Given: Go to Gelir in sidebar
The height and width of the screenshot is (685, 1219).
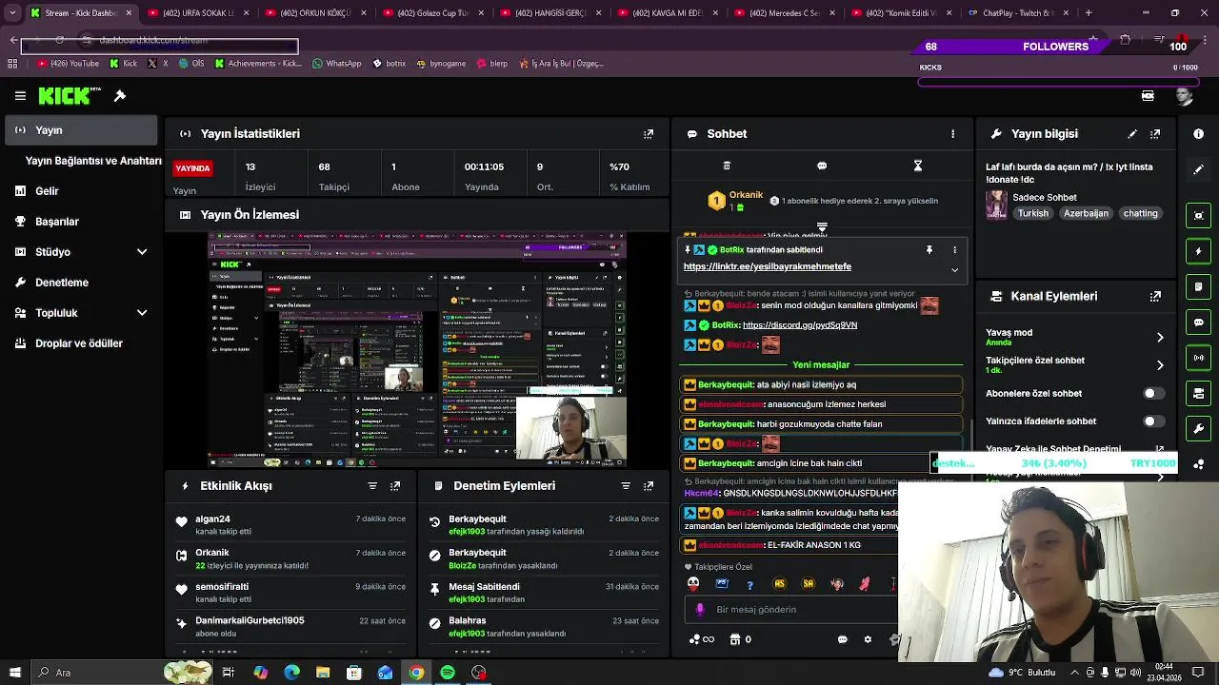Looking at the screenshot, I should 47,191.
